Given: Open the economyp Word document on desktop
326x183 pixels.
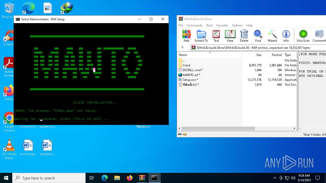Looking at the screenshot, I should click(28, 147).
